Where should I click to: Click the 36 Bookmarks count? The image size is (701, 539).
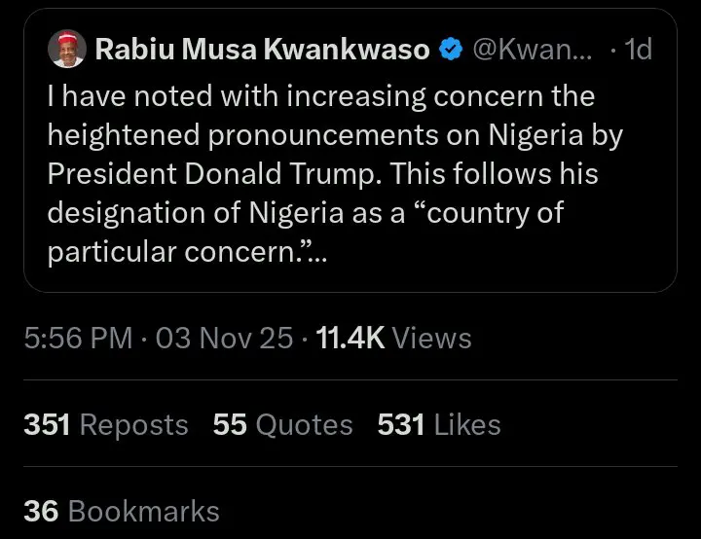(122, 511)
